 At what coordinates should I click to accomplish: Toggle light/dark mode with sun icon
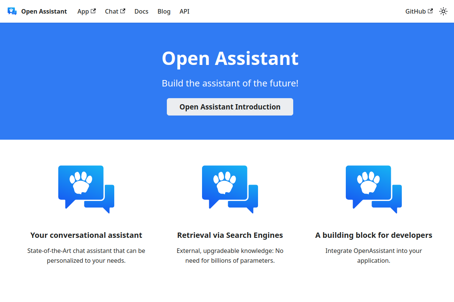(x=443, y=11)
